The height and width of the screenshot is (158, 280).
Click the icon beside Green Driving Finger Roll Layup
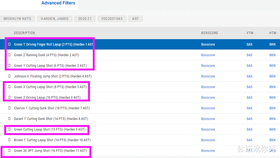10,44
